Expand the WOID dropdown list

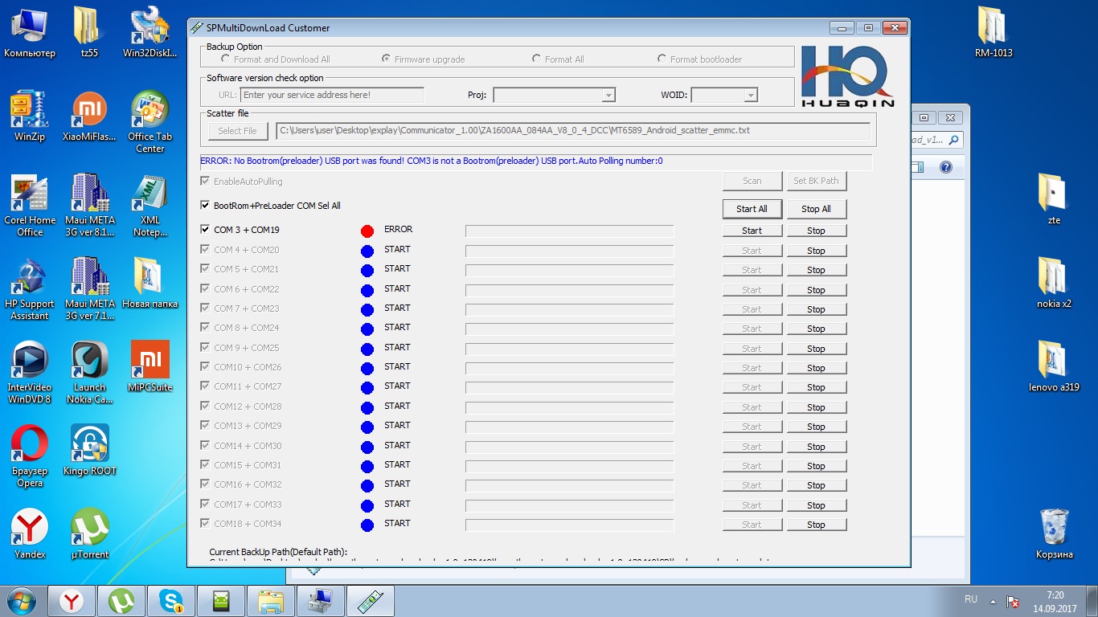pos(751,95)
